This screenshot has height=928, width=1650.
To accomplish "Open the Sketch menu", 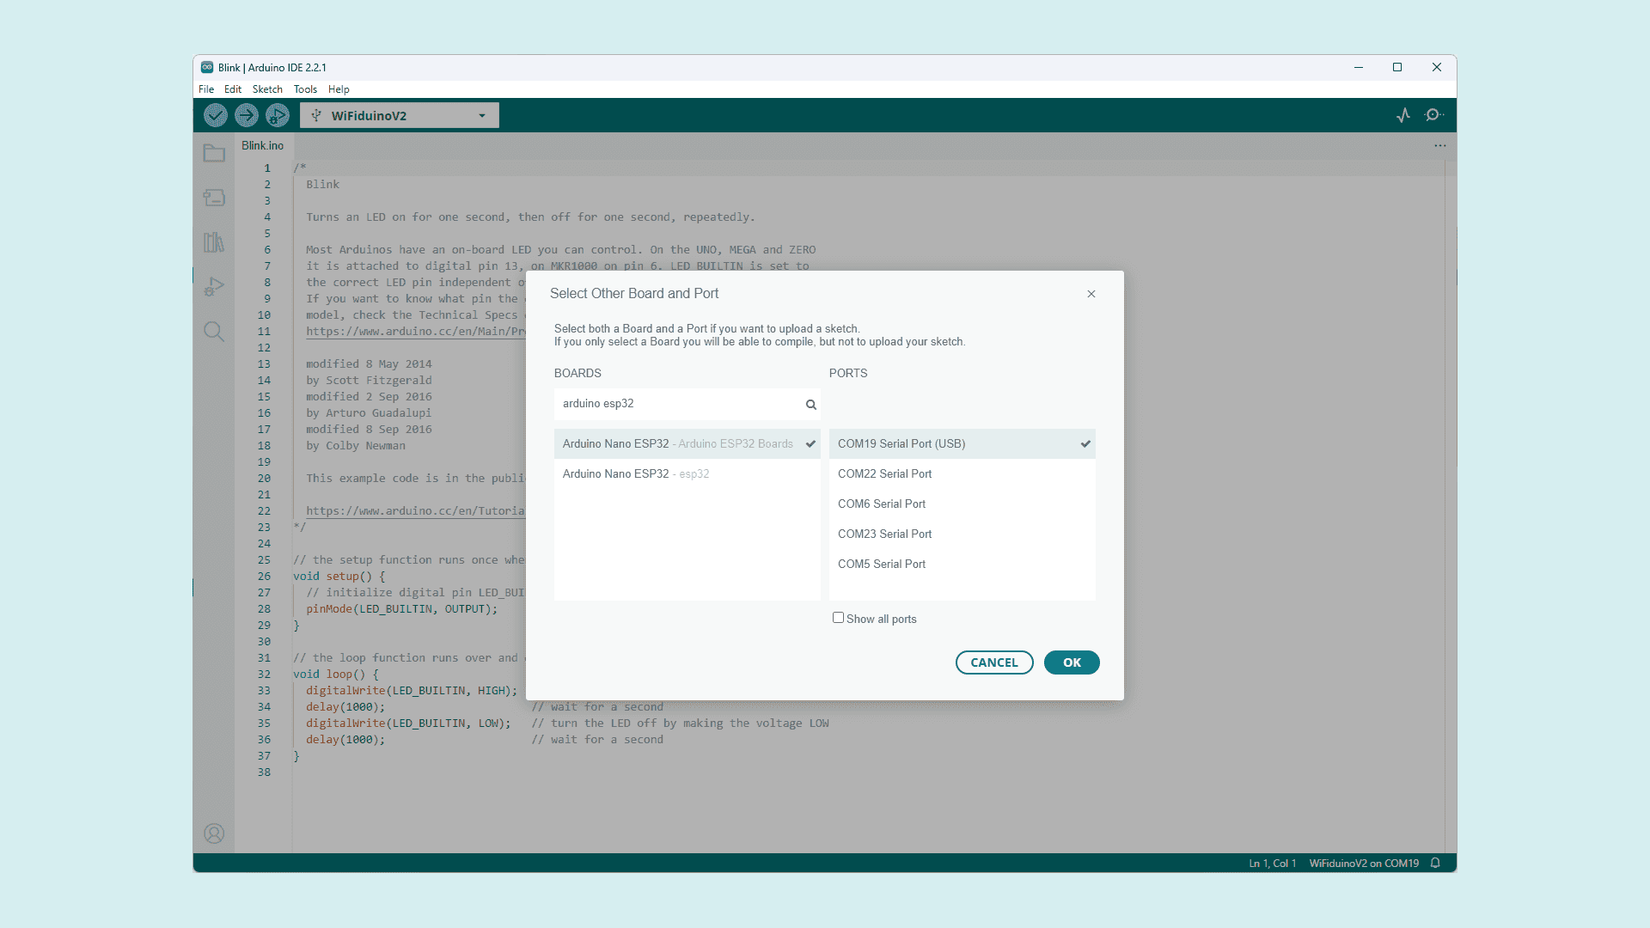I will (267, 89).
